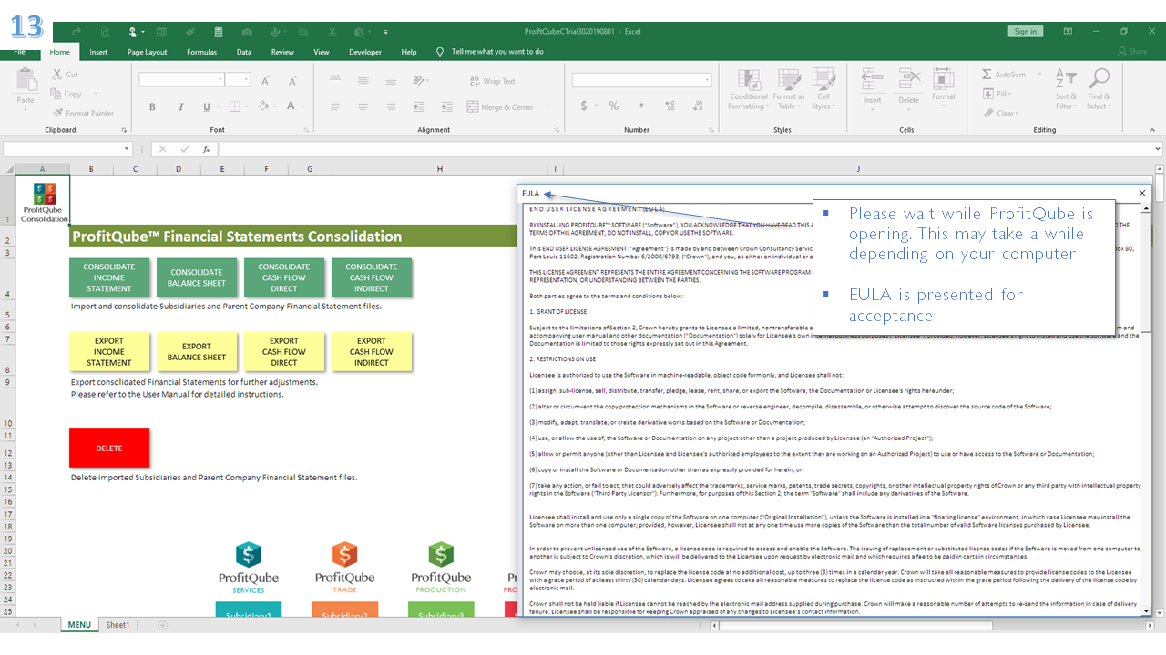The image size is (1166, 655).
Task: Click the EULA dialog vertical scrollbar
Action: click(1147, 409)
